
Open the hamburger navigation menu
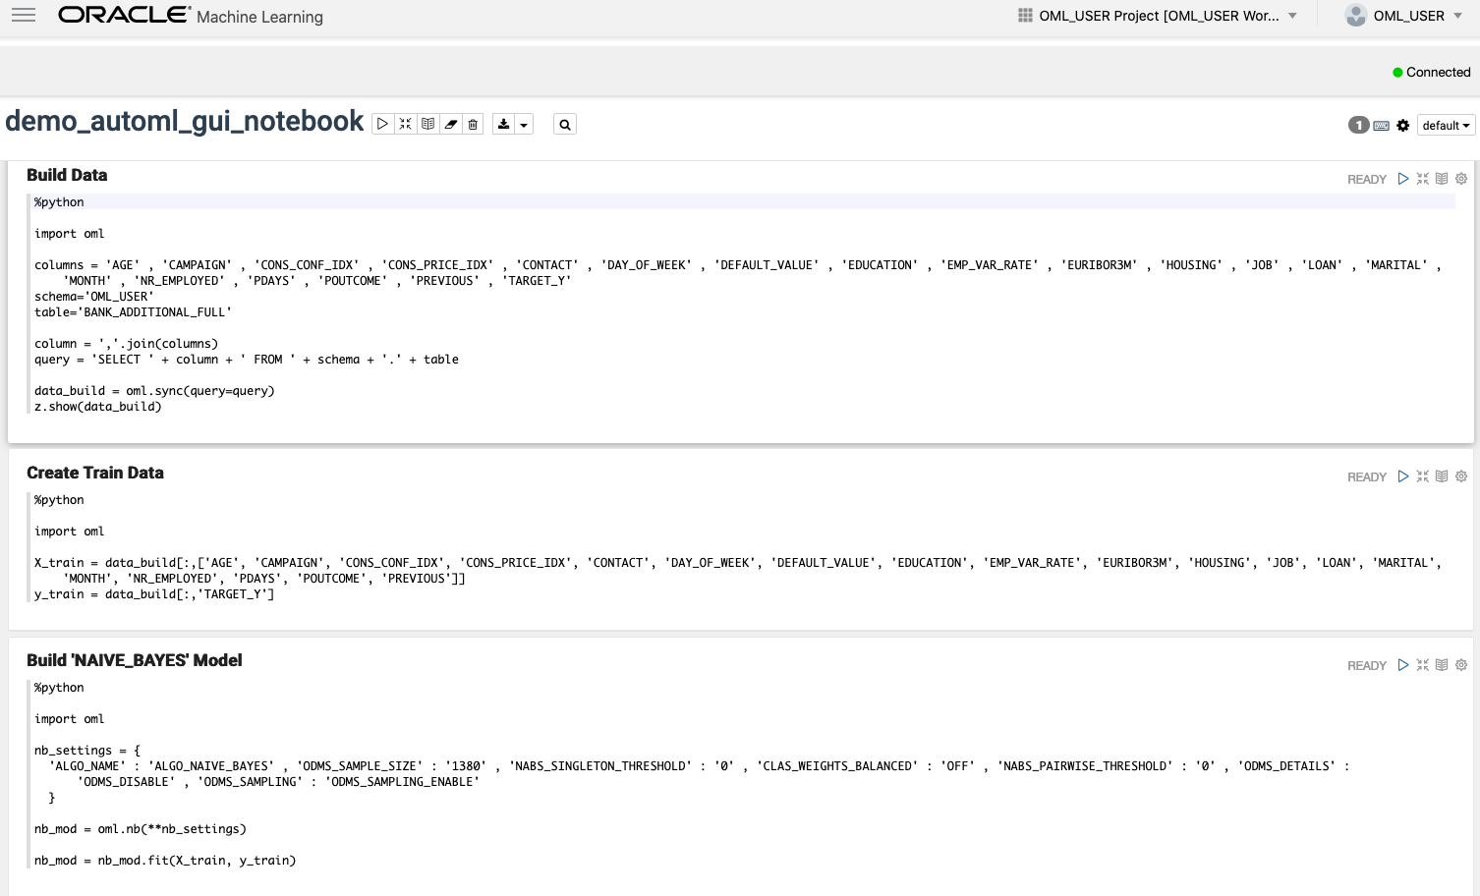23,15
